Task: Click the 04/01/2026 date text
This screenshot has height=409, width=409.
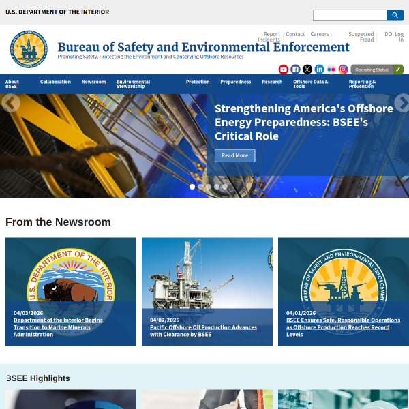Action: (x=301, y=313)
